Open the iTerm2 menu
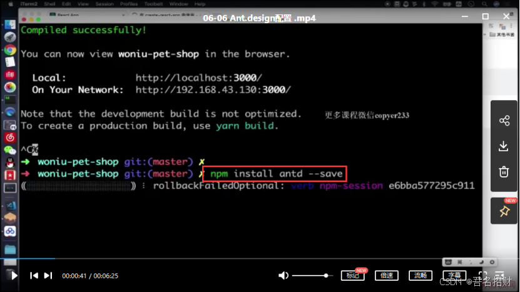This screenshot has width=520, height=292. (x=29, y=4)
